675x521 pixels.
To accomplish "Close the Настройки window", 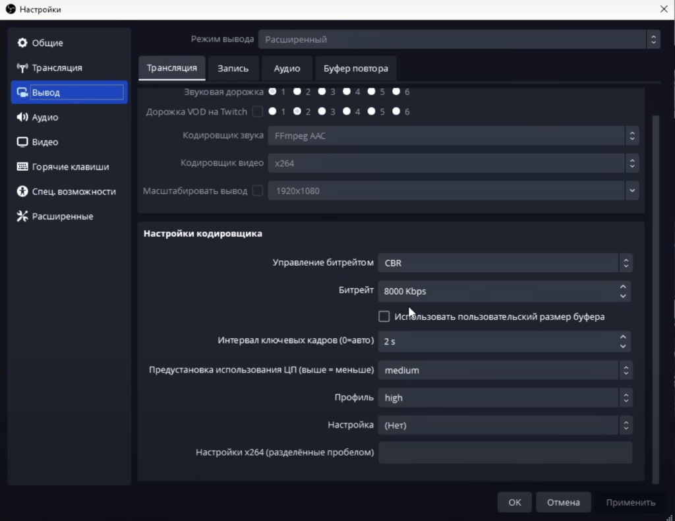I will pyautogui.click(x=664, y=9).
